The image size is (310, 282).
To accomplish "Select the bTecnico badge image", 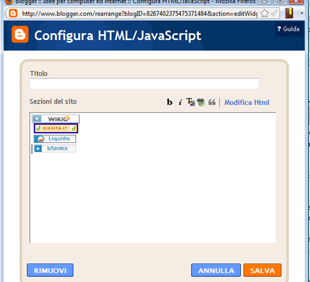I will click(55, 148).
